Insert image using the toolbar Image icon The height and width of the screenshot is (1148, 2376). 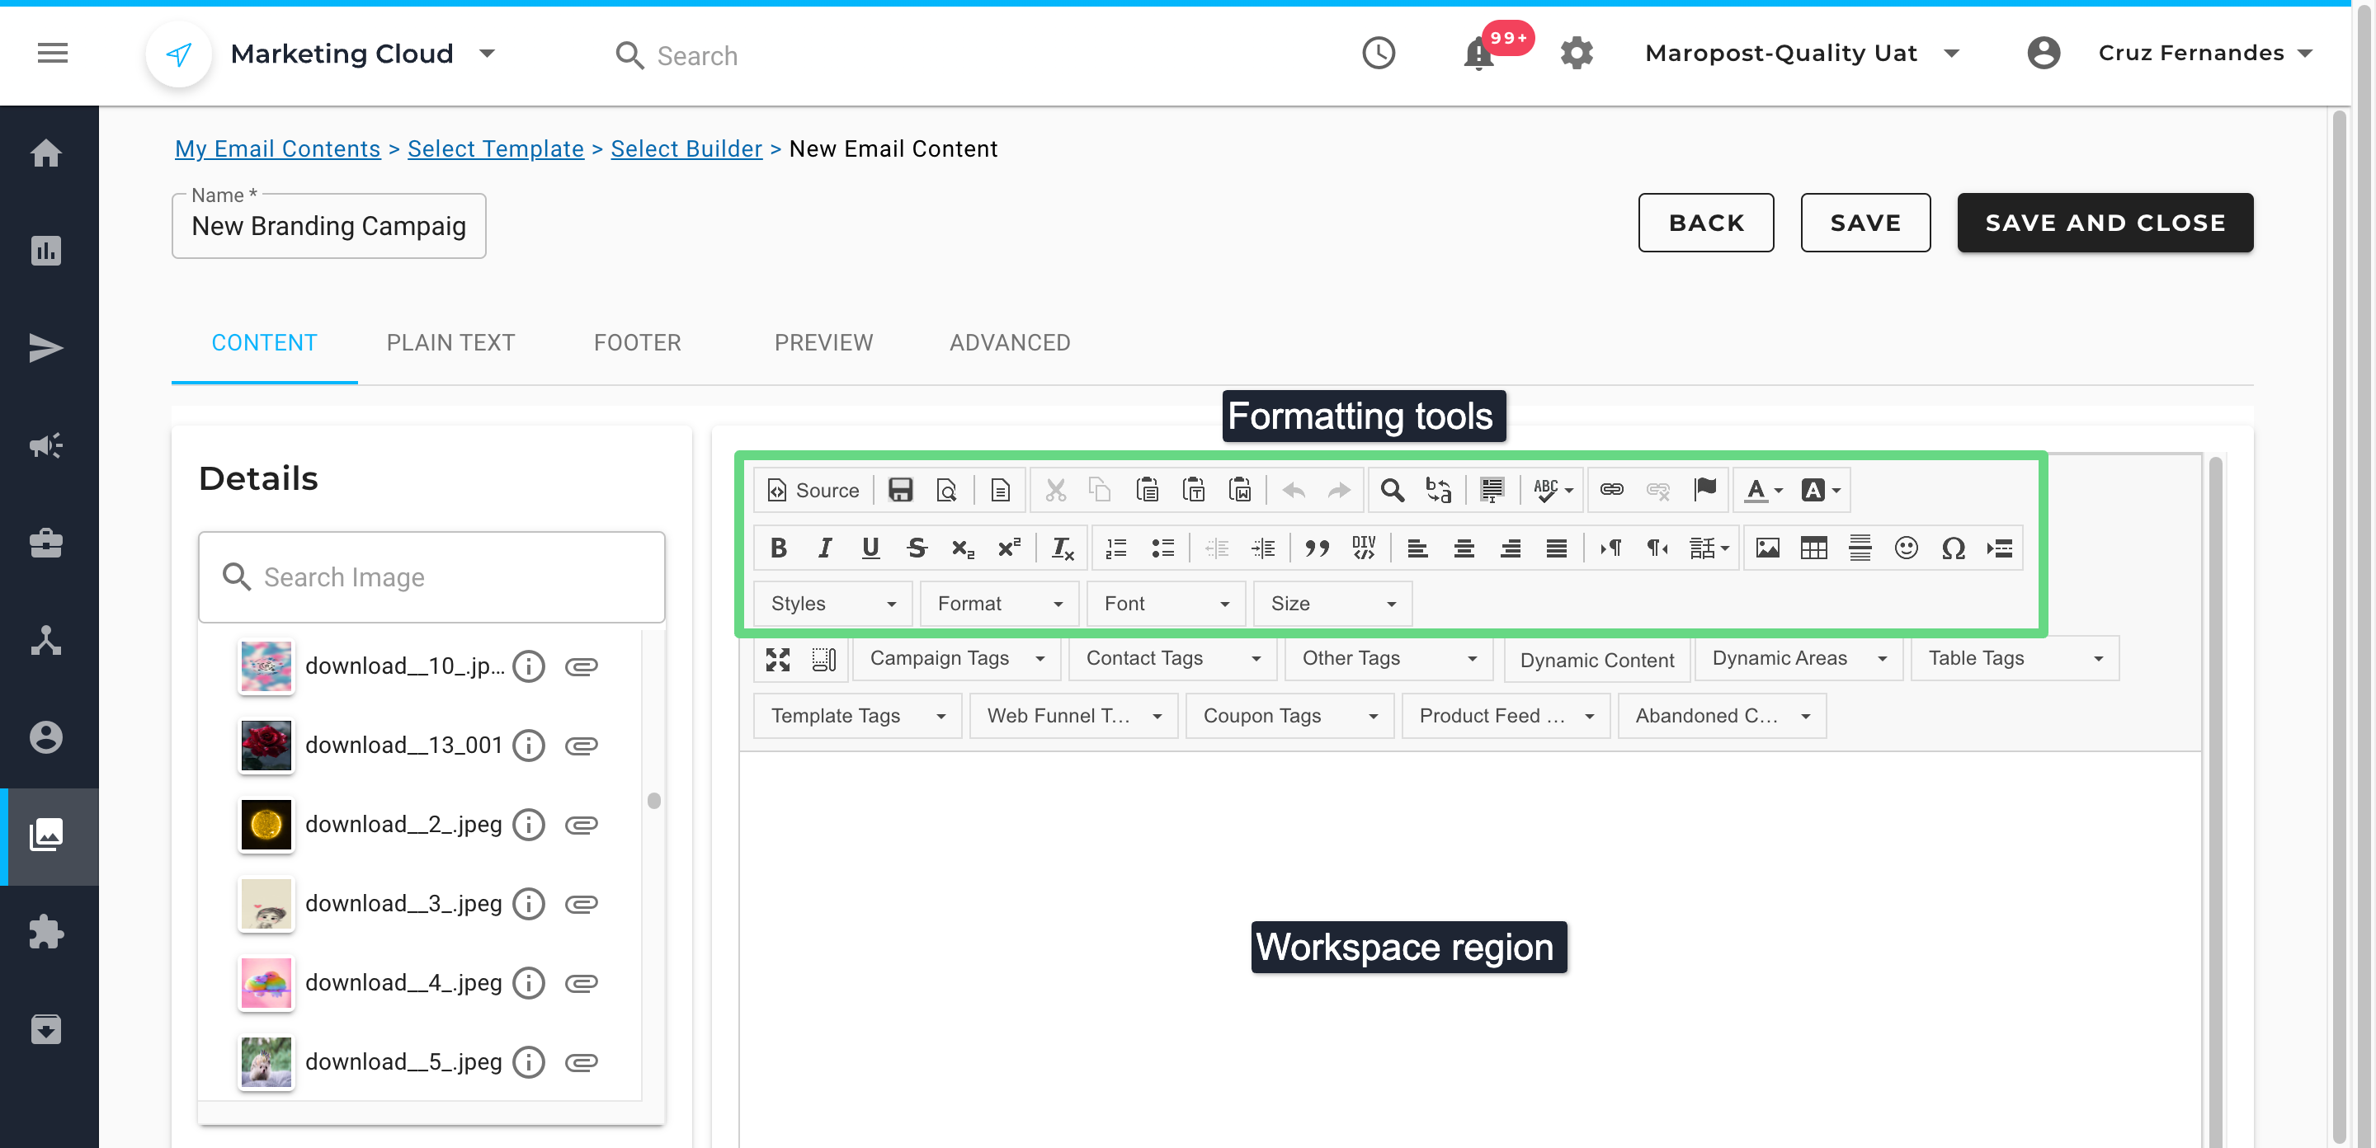point(1767,548)
